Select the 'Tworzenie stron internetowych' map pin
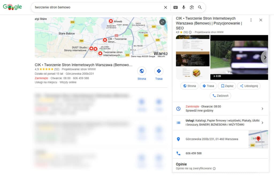Screen dimensions: 274x177 (100, 53)
